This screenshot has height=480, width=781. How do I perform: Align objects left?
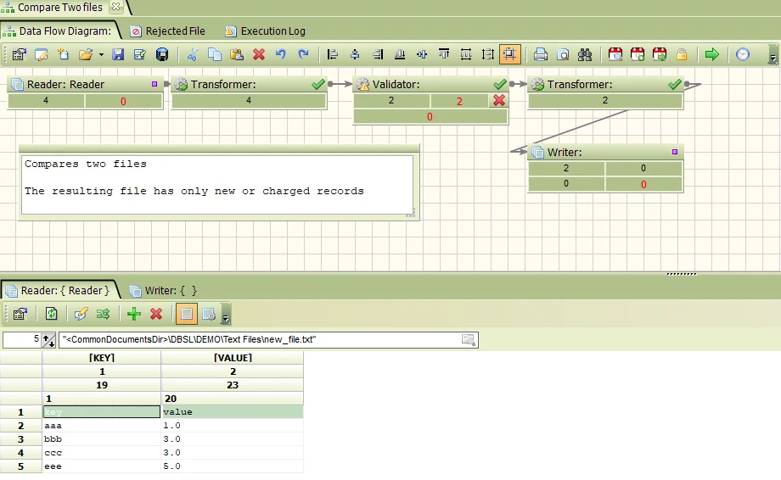333,54
